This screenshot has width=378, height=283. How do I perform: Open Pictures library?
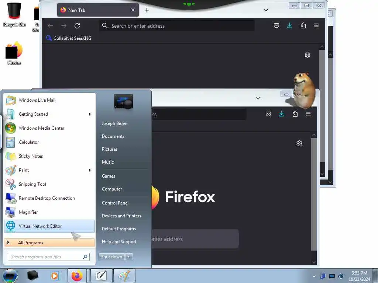click(x=110, y=149)
